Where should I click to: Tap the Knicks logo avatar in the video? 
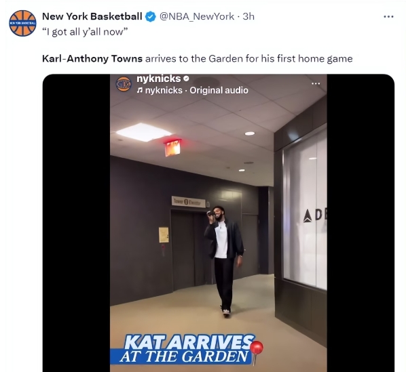[x=124, y=84]
